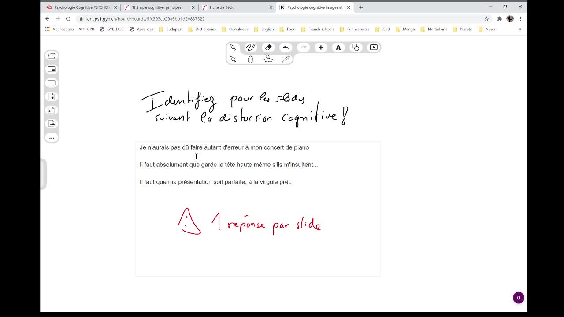This screenshot has height=317, width=564.
Task: Select the pen drawing tool
Action: [250, 48]
